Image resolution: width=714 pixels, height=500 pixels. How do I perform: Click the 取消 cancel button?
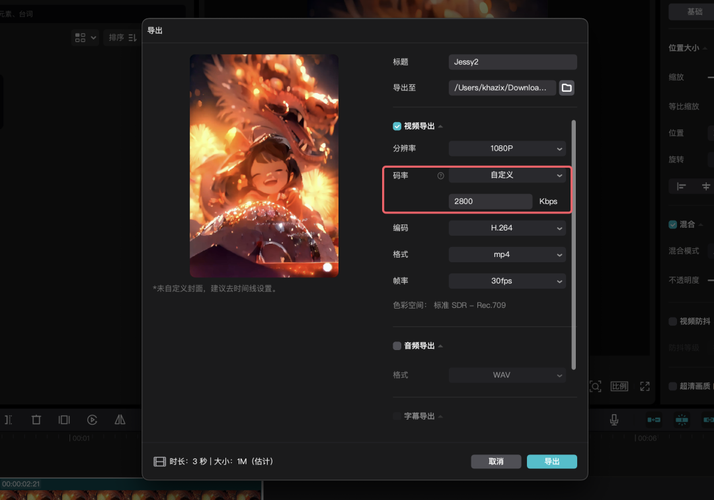pos(496,461)
